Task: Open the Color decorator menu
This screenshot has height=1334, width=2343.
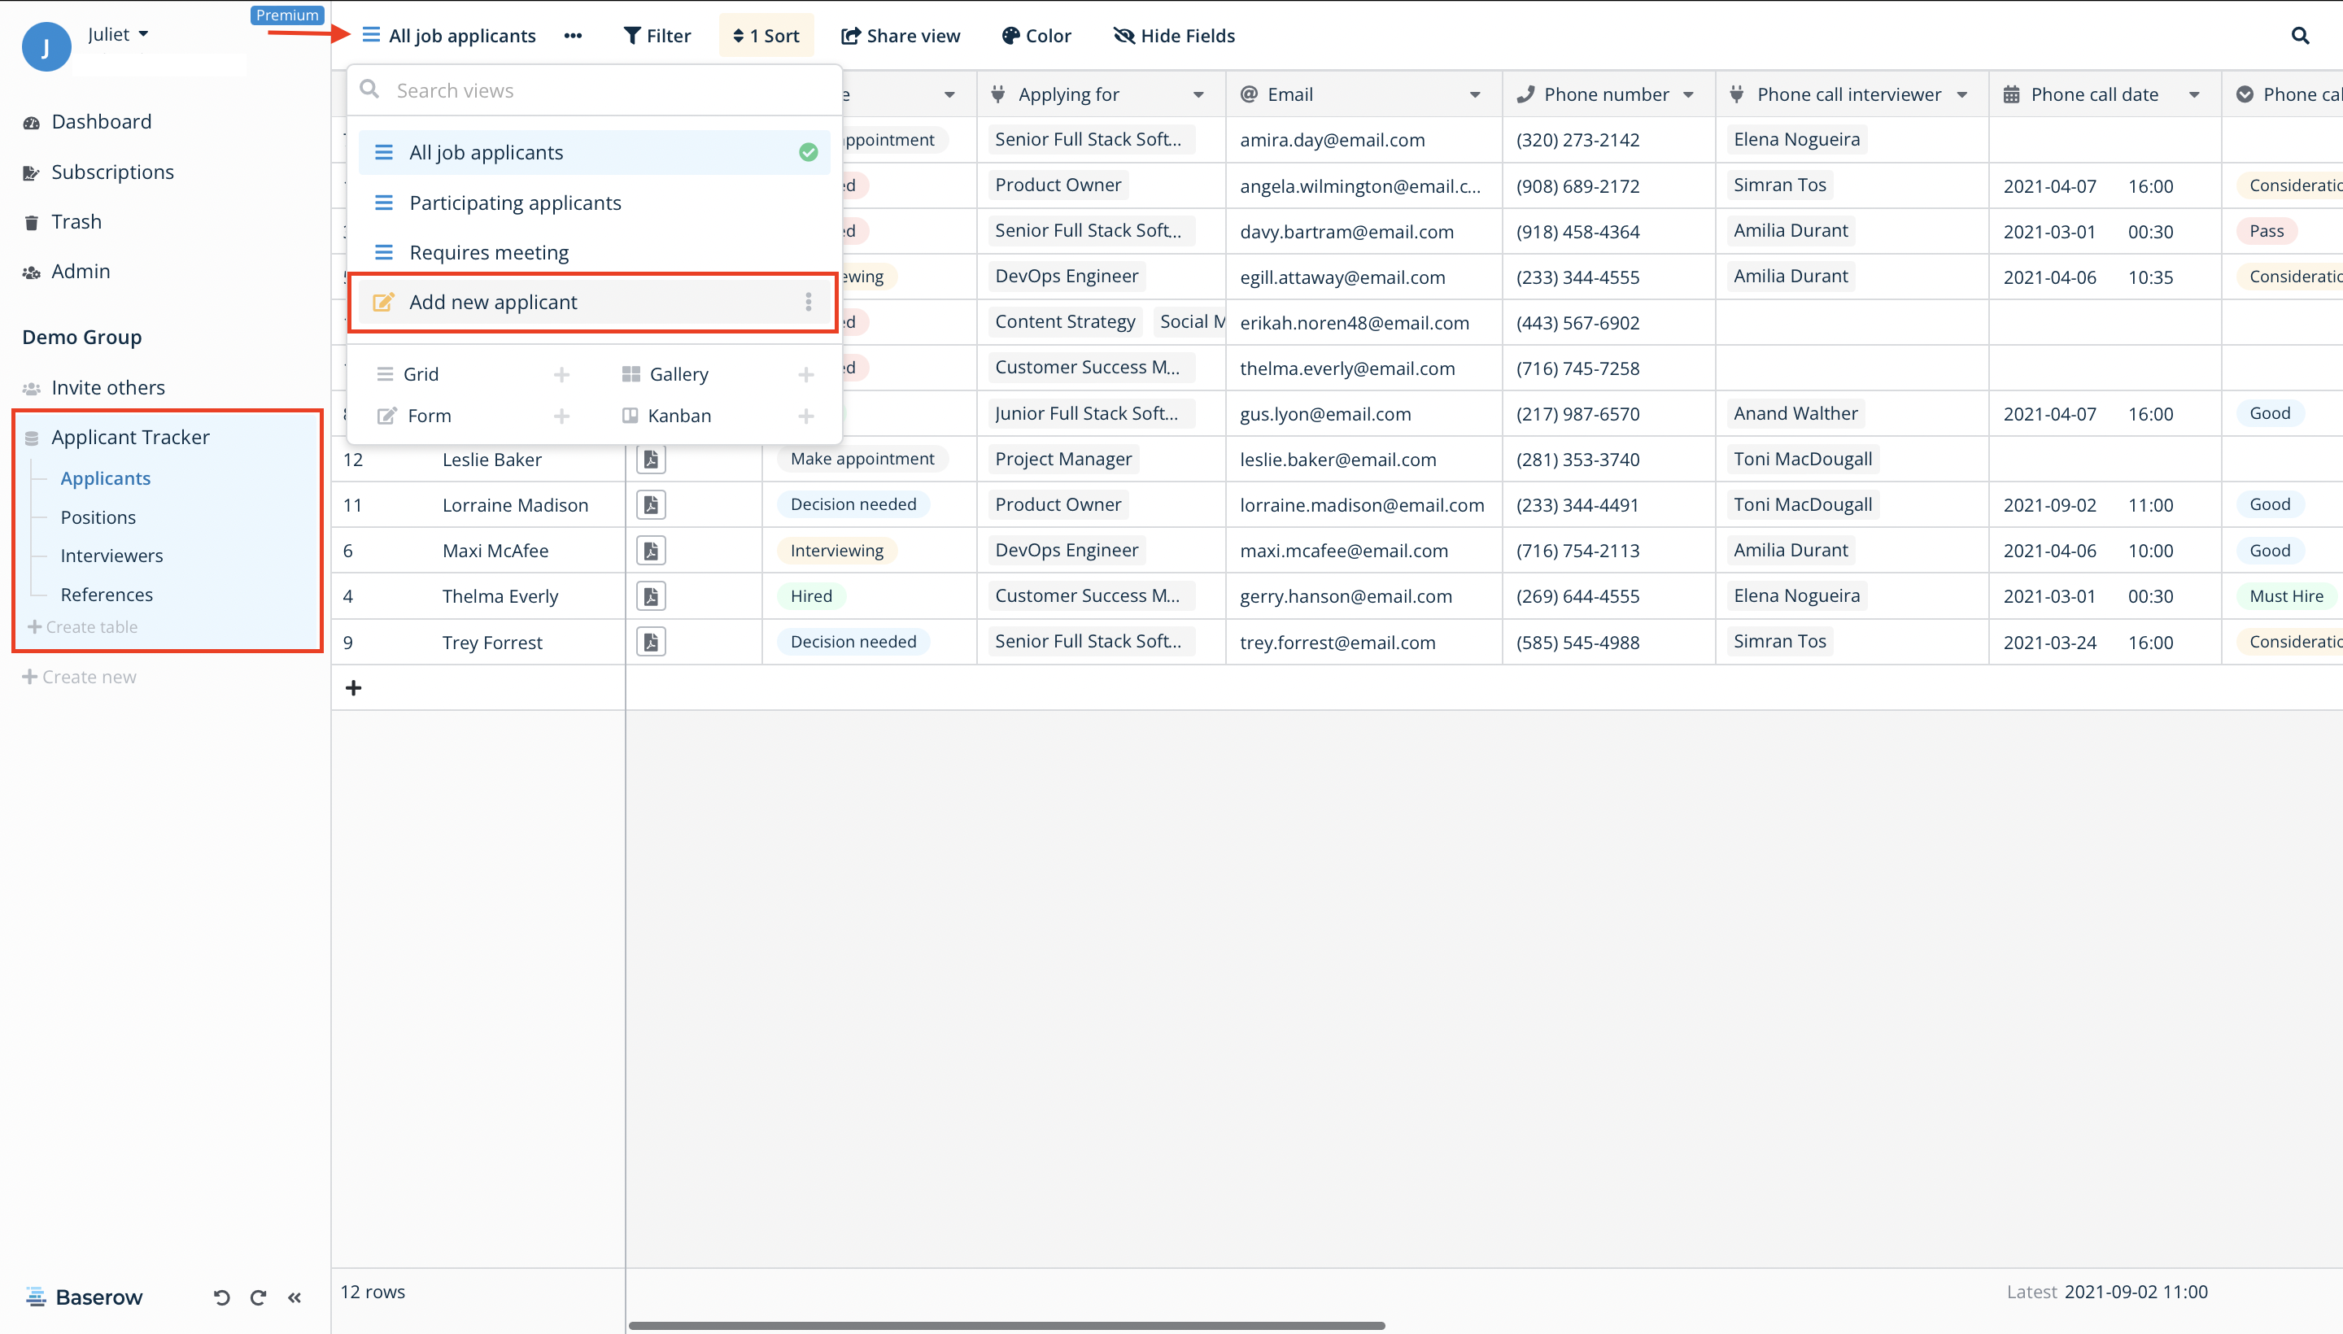Action: click(x=1036, y=36)
